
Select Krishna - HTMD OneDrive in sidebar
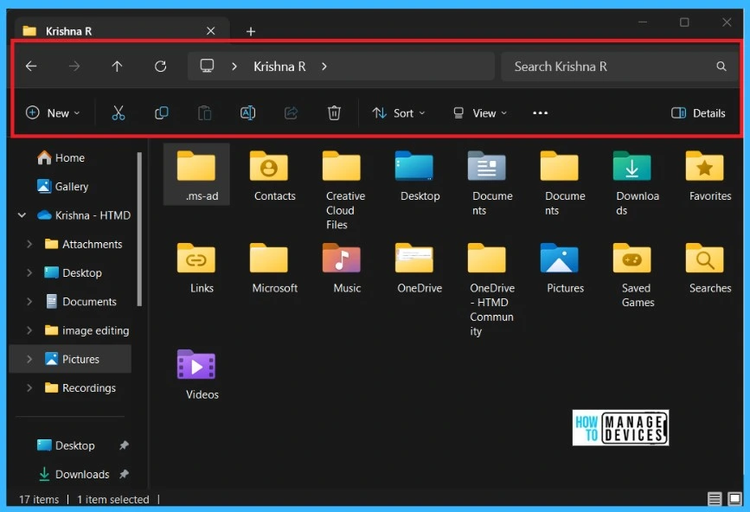pos(84,215)
